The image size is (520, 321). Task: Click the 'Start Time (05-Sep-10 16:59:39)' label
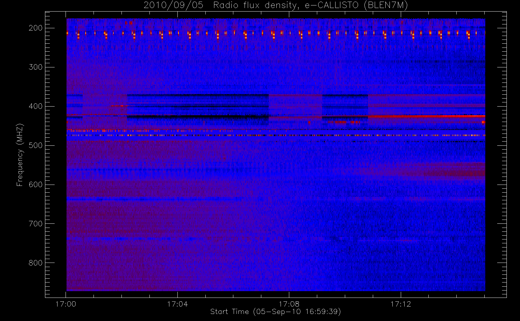coord(275,312)
